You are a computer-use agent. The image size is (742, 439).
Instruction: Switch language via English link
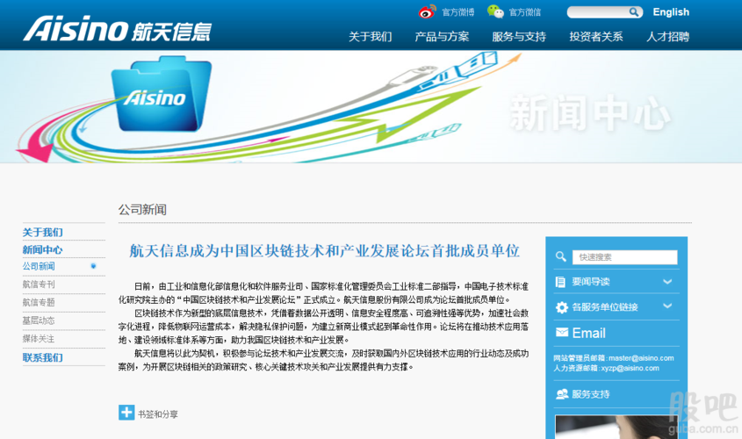[x=671, y=12]
